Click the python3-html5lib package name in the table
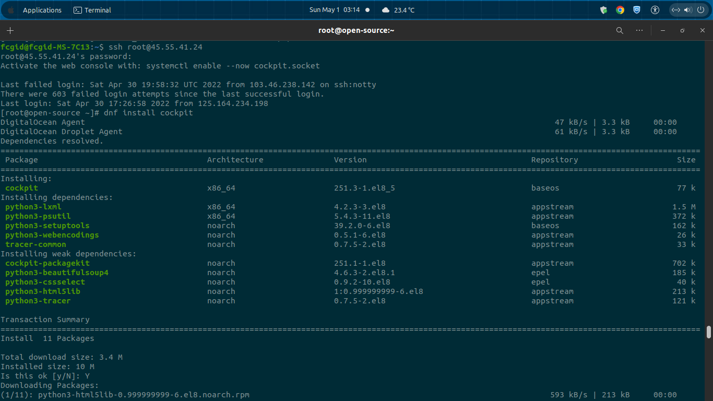713x401 pixels. click(43, 291)
